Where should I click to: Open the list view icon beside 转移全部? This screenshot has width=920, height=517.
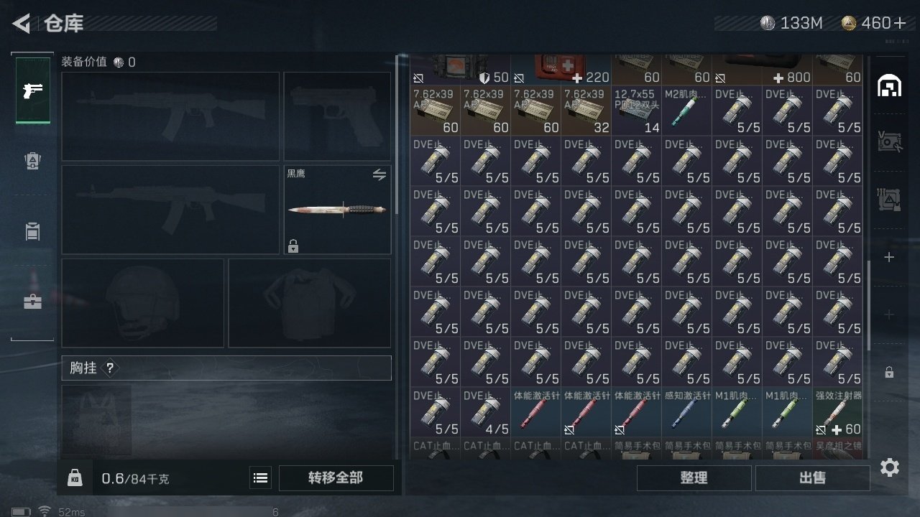click(x=261, y=478)
